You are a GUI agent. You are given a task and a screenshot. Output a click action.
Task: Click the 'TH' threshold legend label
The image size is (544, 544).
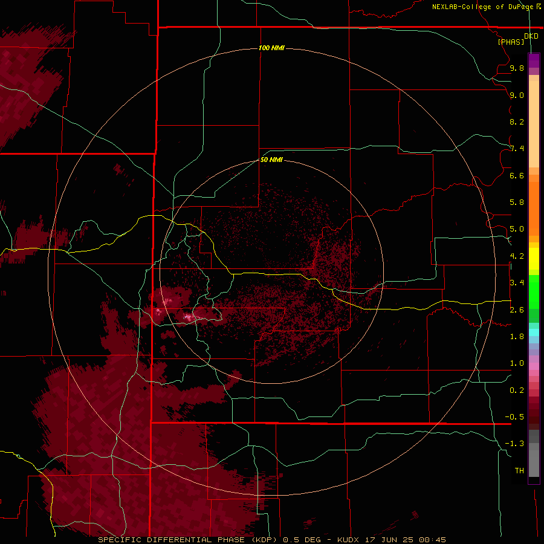tap(519, 470)
